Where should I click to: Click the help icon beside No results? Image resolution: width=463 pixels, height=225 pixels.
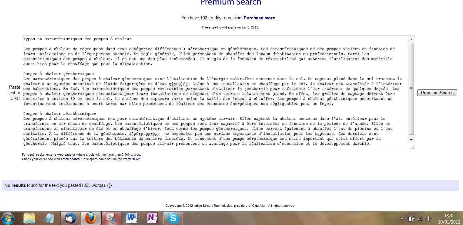(x=110, y=186)
